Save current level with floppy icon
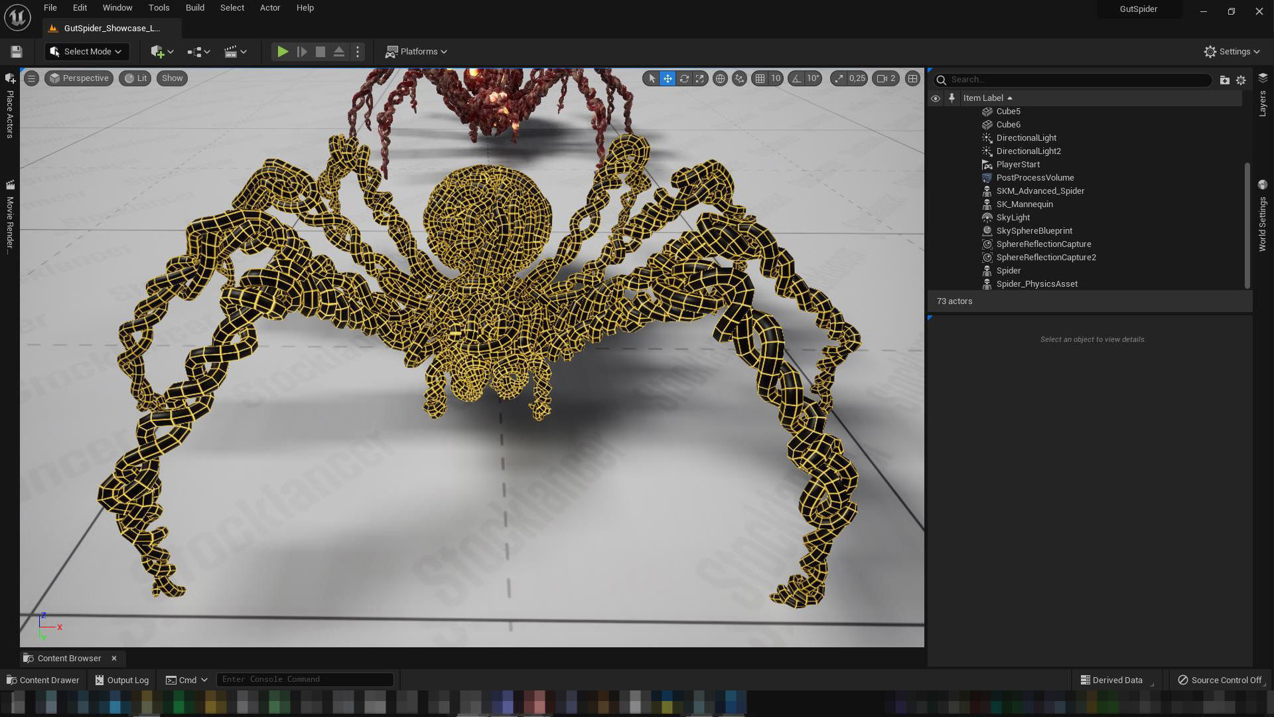Image resolution: width=1274 pixels, height=717 pixels. [x=17, y=52]
